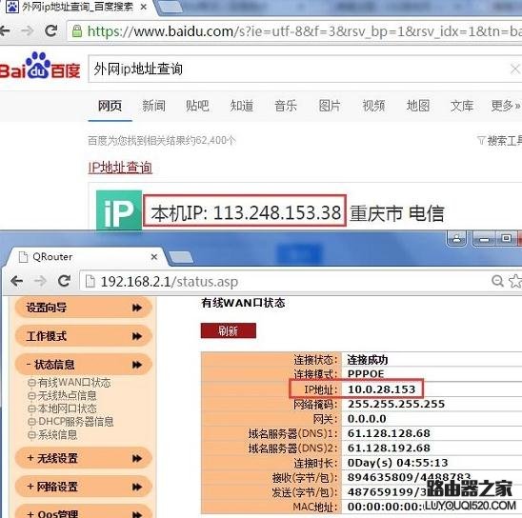
Task: Clear search box with the X icon
Action: [x=514, y=70]
